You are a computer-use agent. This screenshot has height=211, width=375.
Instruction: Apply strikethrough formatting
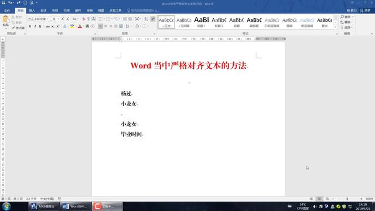pos(47,26)
